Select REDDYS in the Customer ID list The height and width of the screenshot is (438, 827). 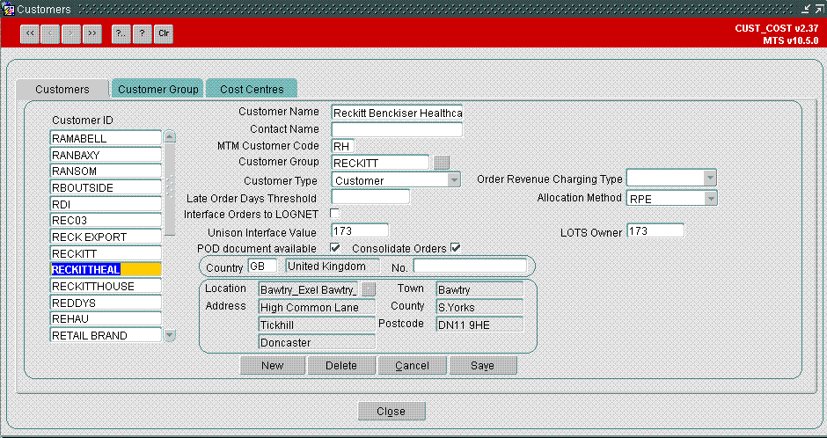pyautogui.click(x=106, y=303)
